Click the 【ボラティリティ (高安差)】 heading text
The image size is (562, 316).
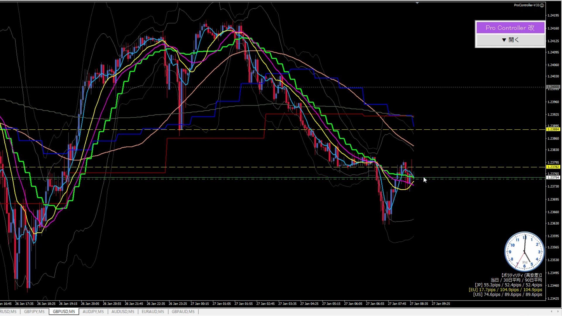coord(521,275)
